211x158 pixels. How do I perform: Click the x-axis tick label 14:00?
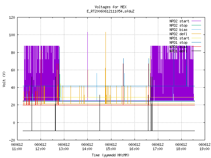point(87,149)
